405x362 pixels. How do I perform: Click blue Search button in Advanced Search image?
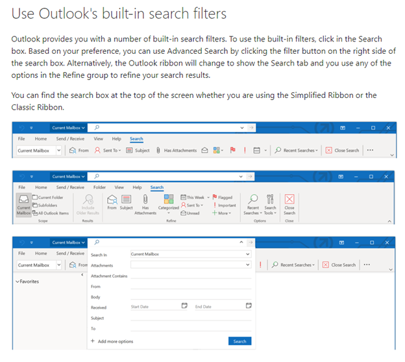click(239, 341)
